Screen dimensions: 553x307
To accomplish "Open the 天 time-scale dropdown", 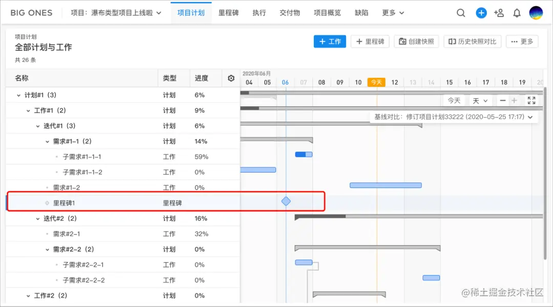I will pyautogui.click(x=480, y=101).
